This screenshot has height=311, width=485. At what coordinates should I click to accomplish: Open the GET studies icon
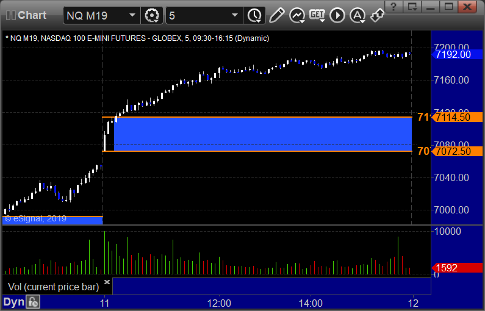(317, 15)
